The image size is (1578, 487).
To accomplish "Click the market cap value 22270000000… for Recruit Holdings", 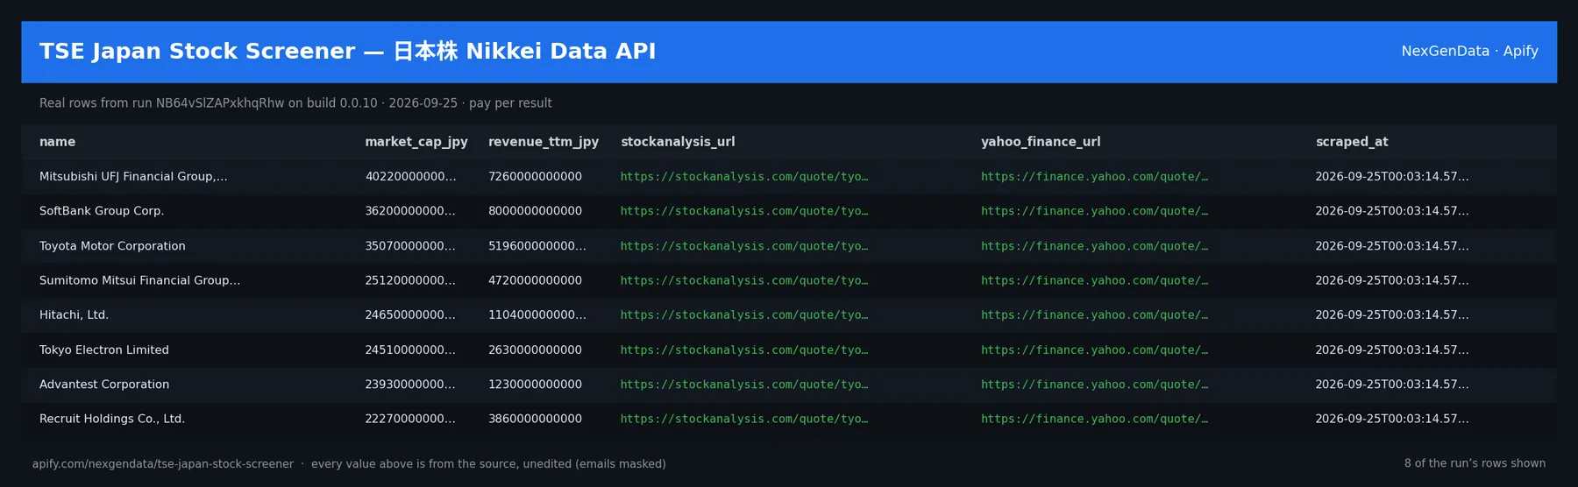I will point(410,419).
